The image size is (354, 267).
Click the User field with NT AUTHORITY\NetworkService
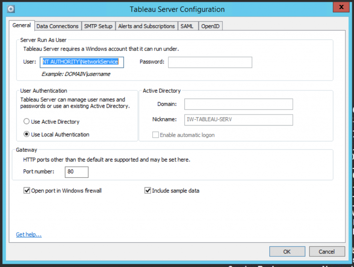click(x=82, y=62)
